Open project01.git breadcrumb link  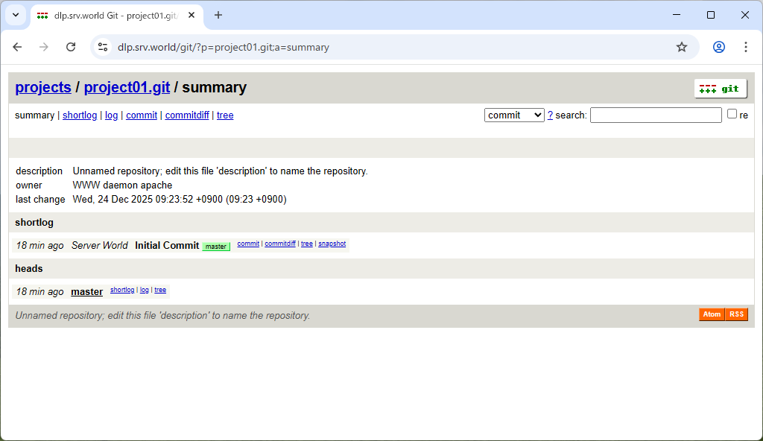127,88
